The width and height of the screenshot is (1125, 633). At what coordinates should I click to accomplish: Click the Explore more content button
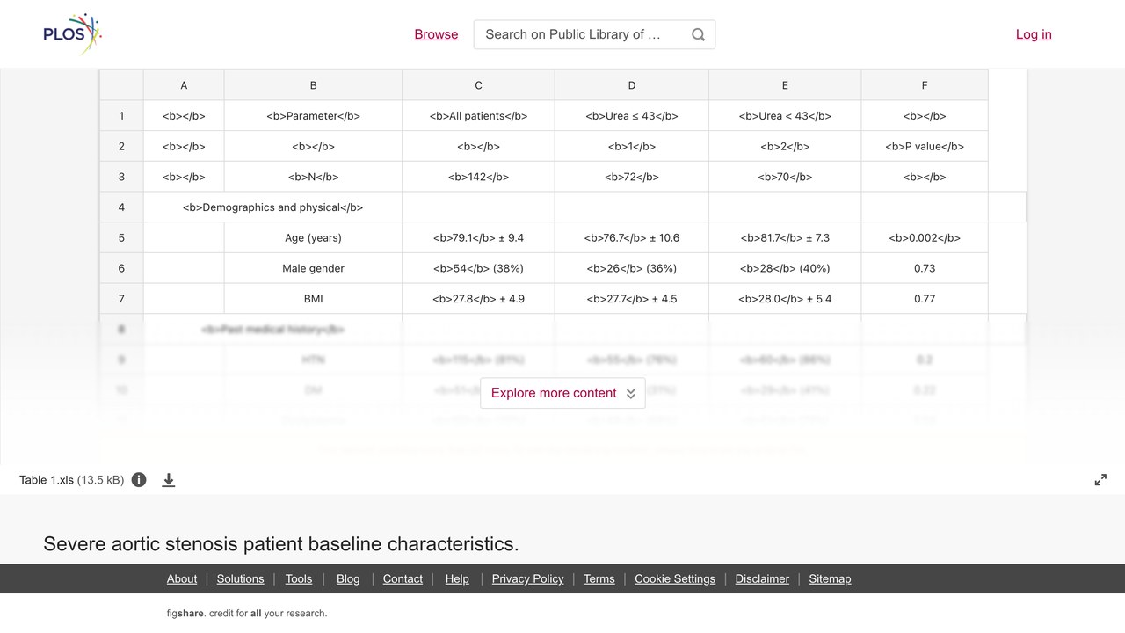562,393
